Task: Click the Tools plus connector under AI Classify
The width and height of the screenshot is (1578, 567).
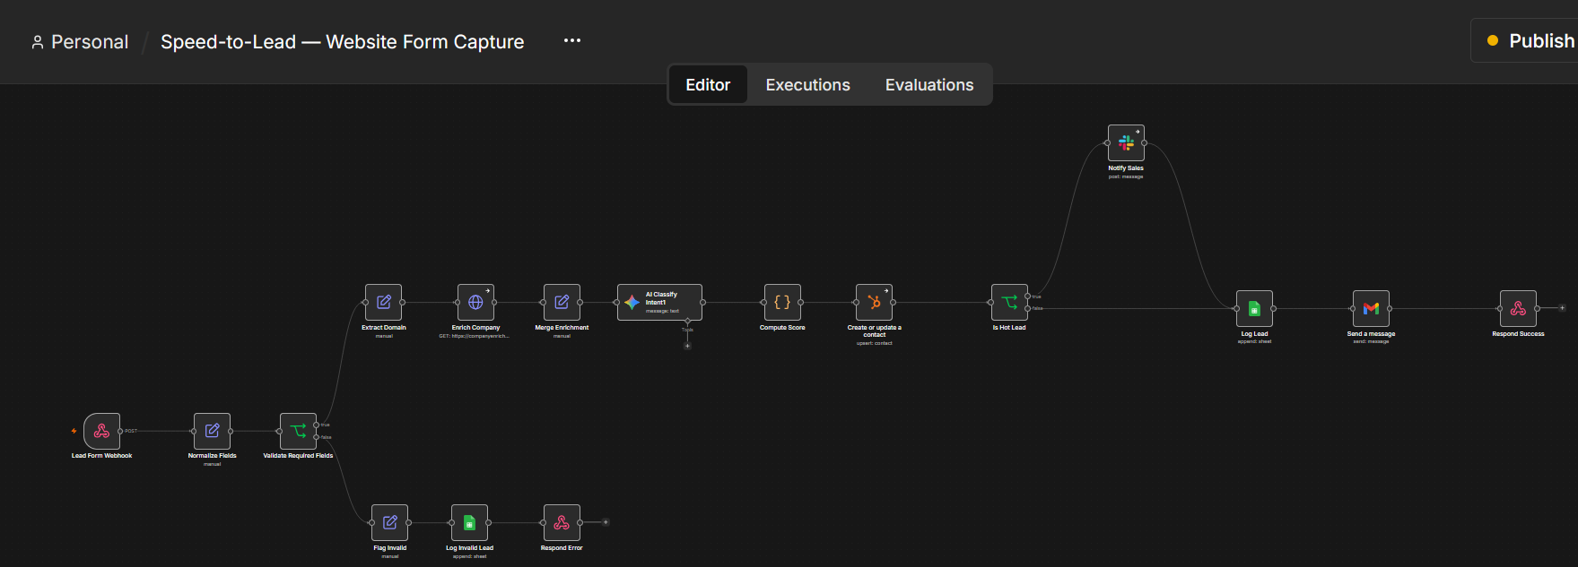Action: (x=687, y=346)
